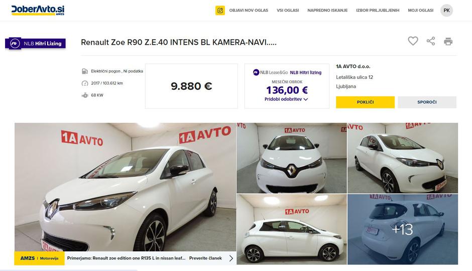Go to Moji oglasi
Screen dimensions: 472x271
420,10
